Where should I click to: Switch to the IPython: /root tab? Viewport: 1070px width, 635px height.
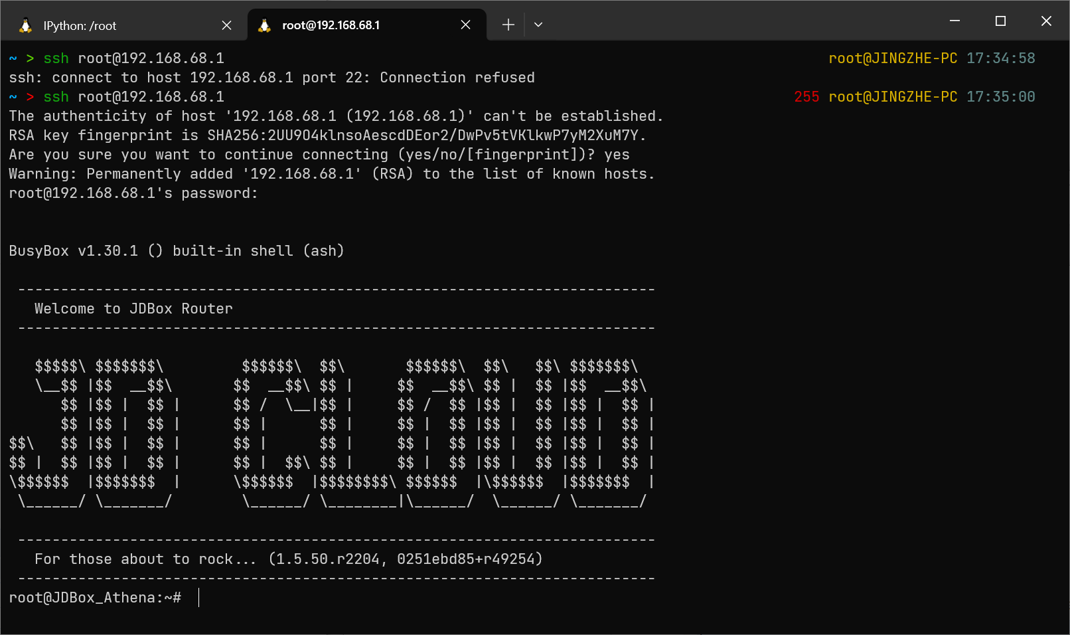(x=80, y=26)
